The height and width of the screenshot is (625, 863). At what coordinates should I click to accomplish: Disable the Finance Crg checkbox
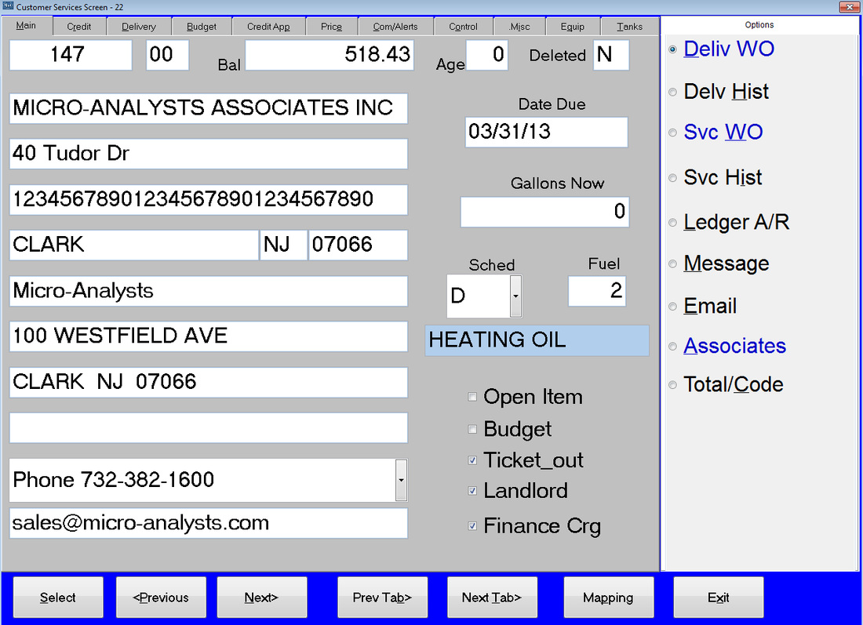click(x=472, y=526)
